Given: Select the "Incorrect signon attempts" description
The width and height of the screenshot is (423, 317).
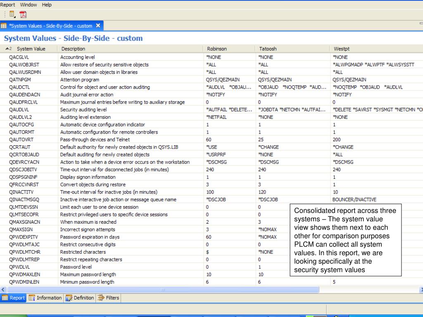Looking at the screenshot, I should click(88, 229).
